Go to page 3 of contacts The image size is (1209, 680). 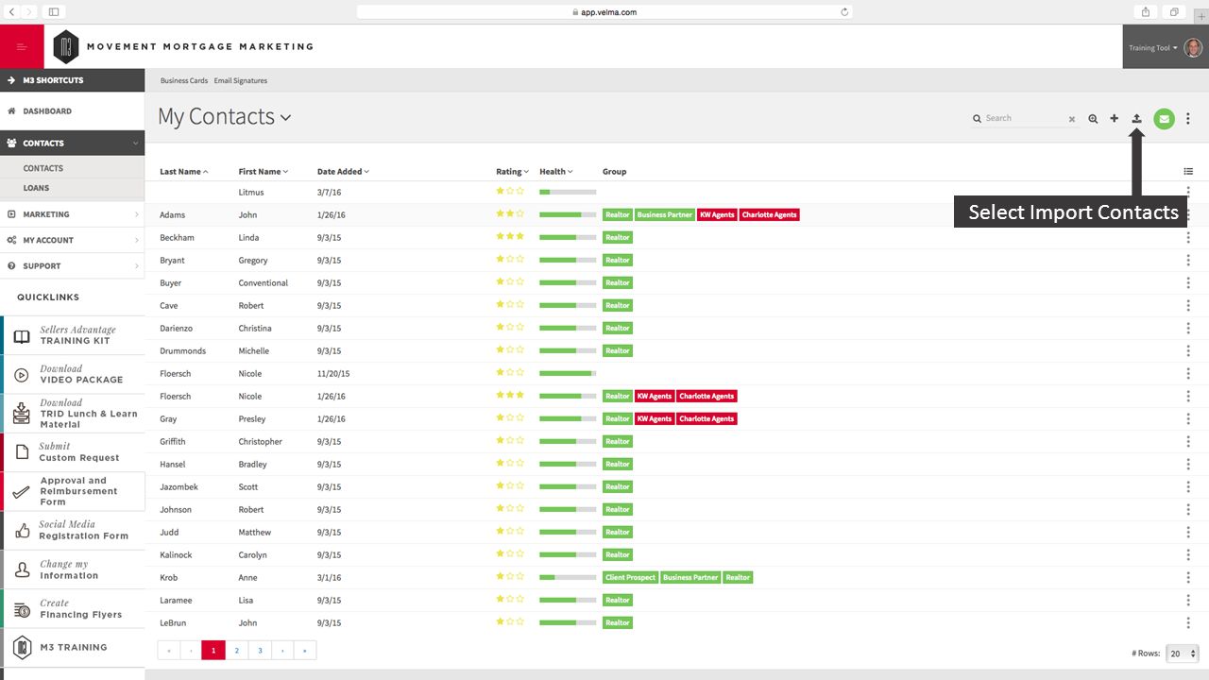(x=260, y=650)
